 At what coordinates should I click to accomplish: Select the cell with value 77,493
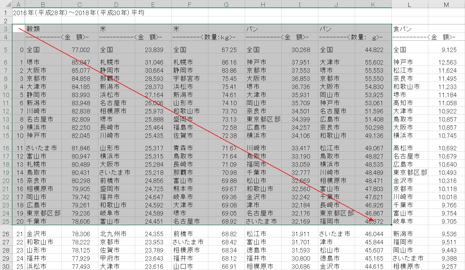pyautogui.click(x=80, y=266)
